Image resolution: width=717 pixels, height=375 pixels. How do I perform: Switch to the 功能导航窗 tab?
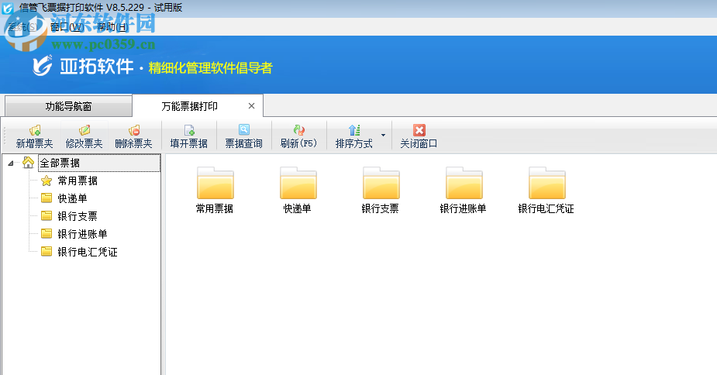tap(68, 106)
